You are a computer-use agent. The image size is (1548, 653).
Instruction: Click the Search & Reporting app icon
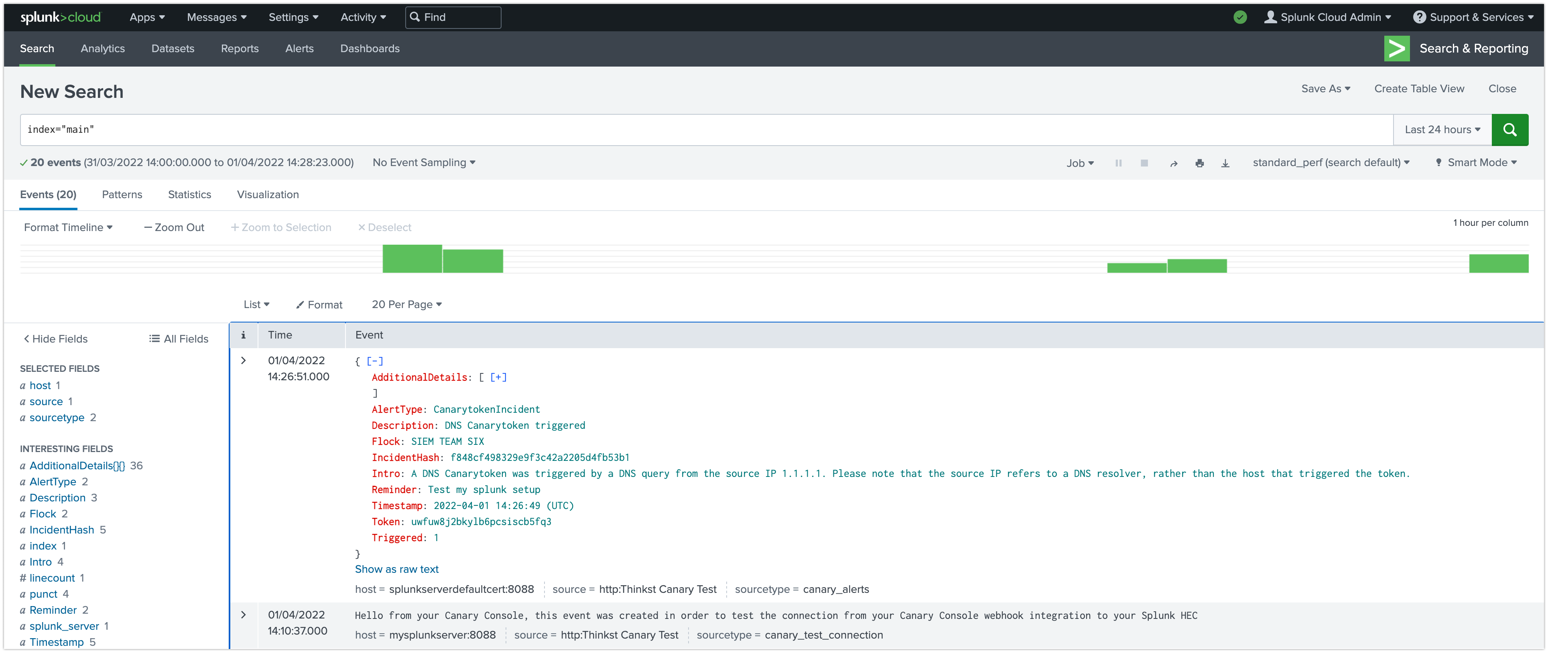pyautogui.click(x=1397, y=49)
